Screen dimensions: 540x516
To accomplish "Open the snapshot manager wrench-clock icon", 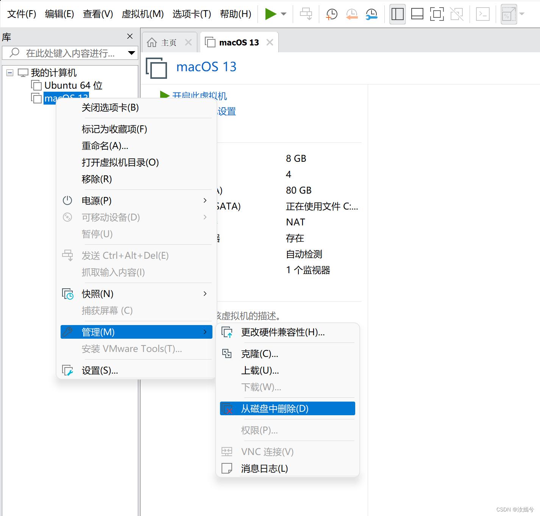I will pyautogui.click(x=371, y=14).
